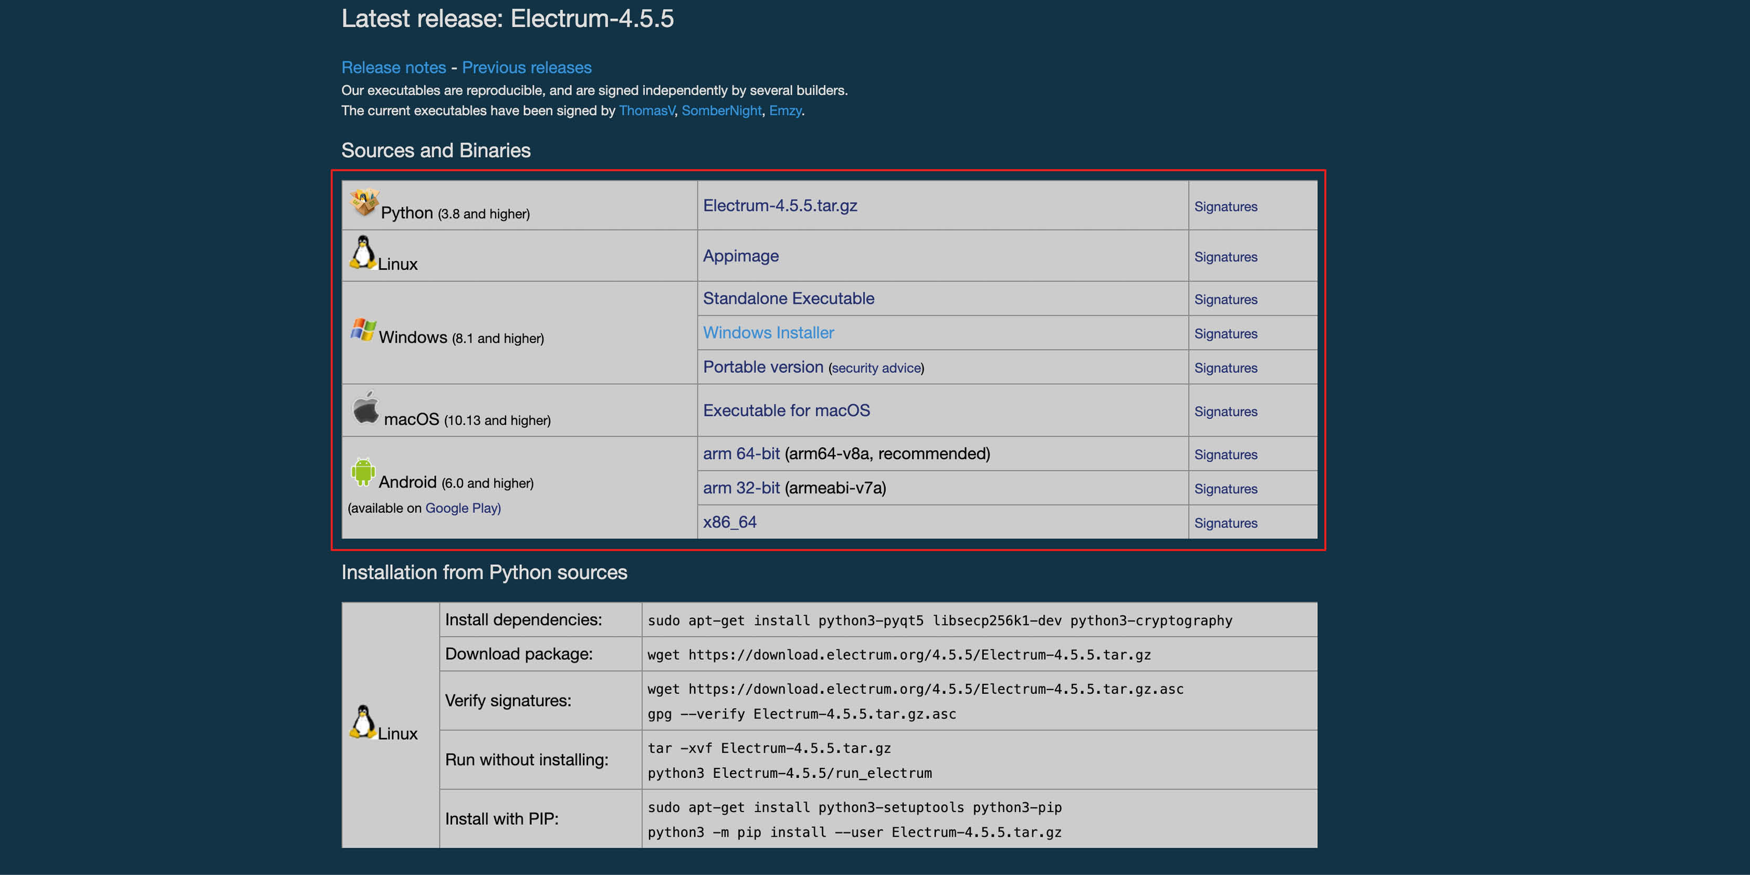Viewport: 1750px width, 875px height.
Task: Click the Linux penguin icon in downloads table
Action: 363,252
